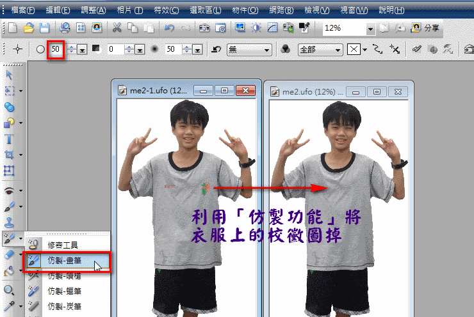Open the 檔案(F) menu

click(x=22, y=10)
